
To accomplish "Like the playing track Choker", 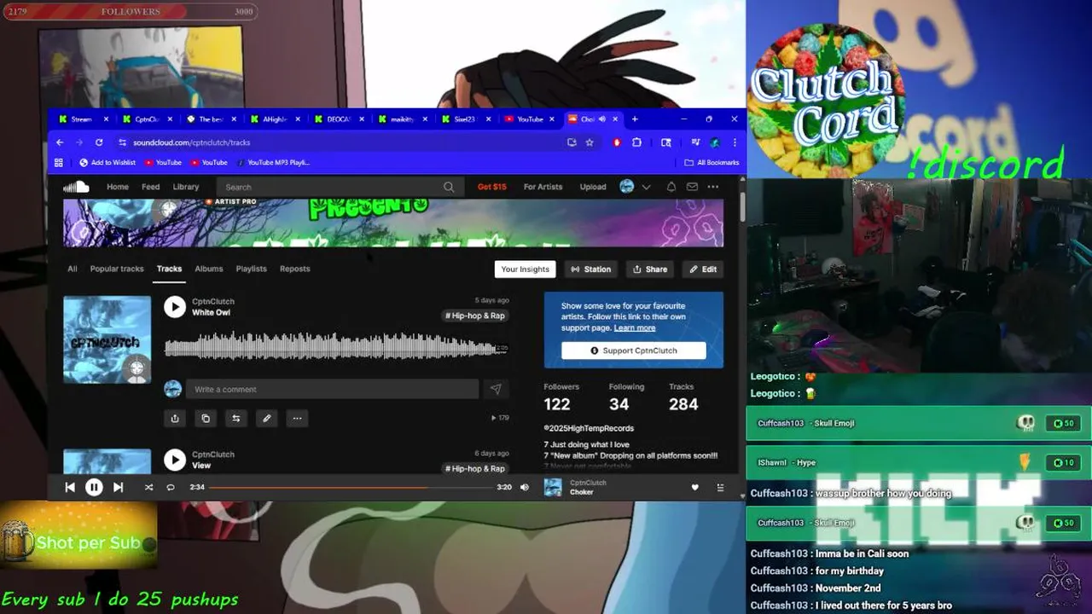I will pos(694,487).
